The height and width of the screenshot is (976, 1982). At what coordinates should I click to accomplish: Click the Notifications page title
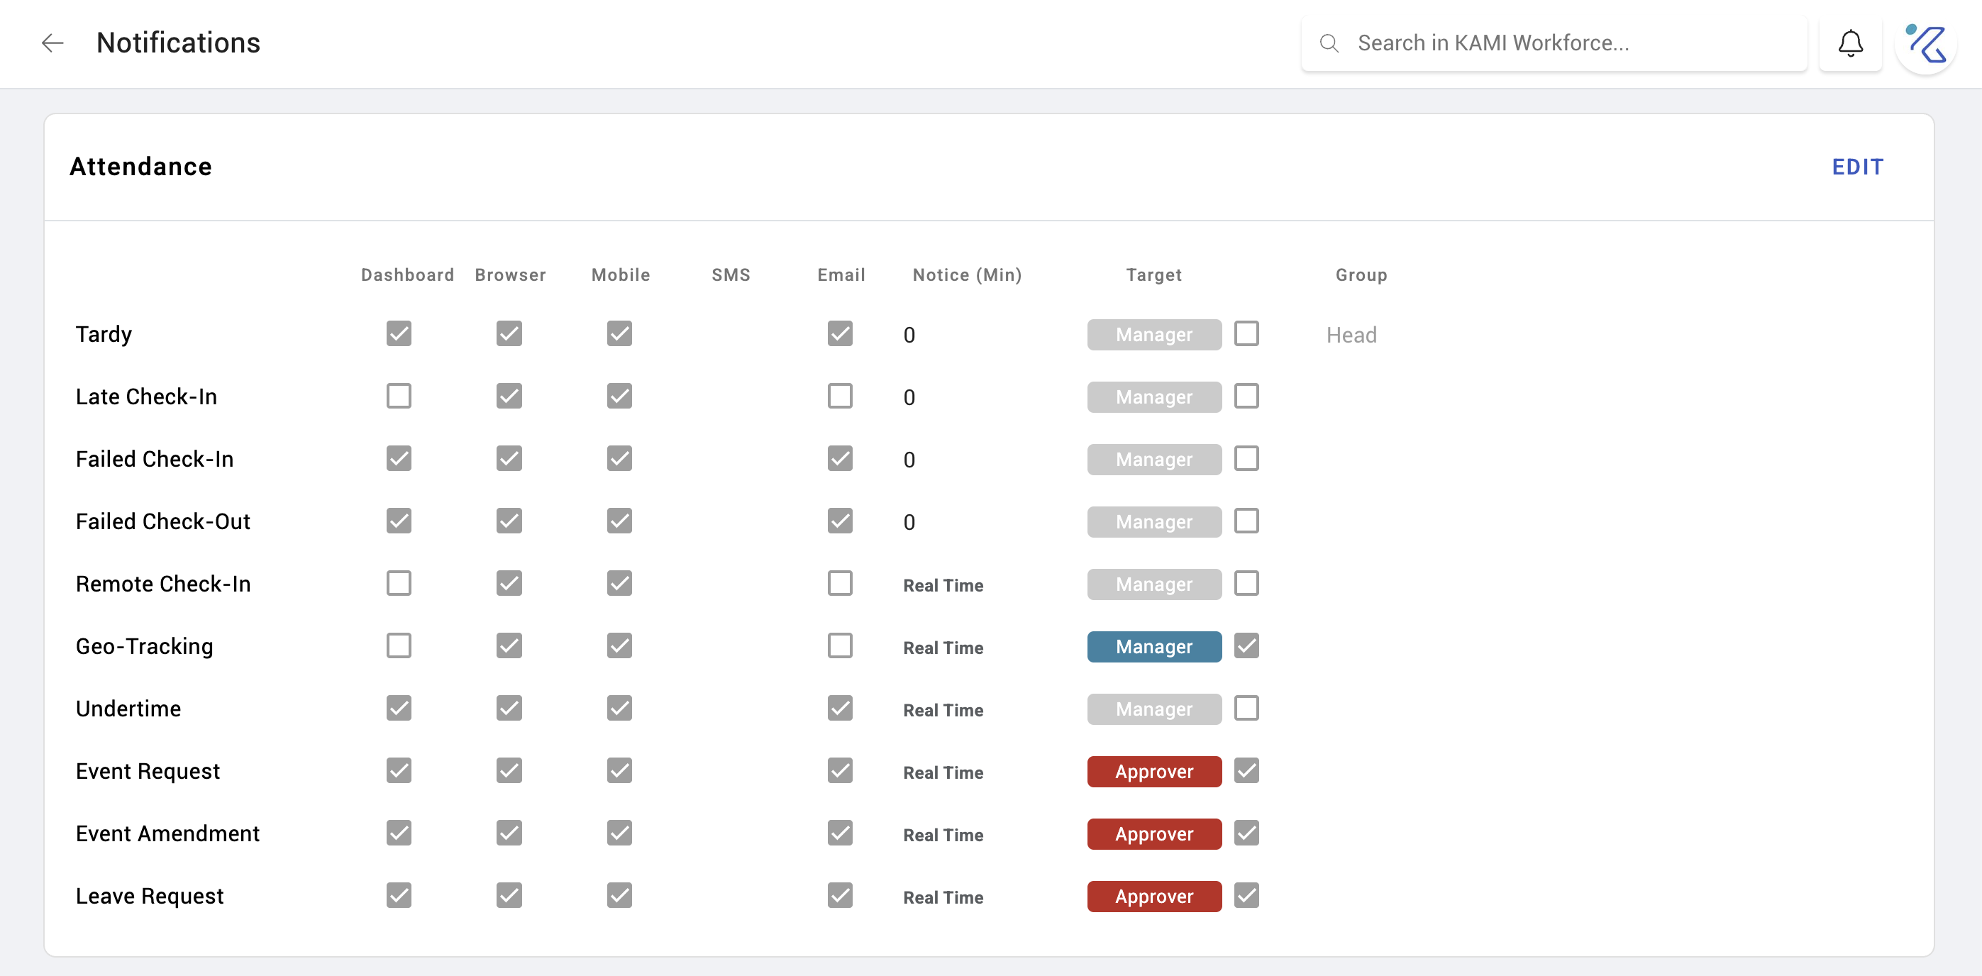(x=179, y=43)
